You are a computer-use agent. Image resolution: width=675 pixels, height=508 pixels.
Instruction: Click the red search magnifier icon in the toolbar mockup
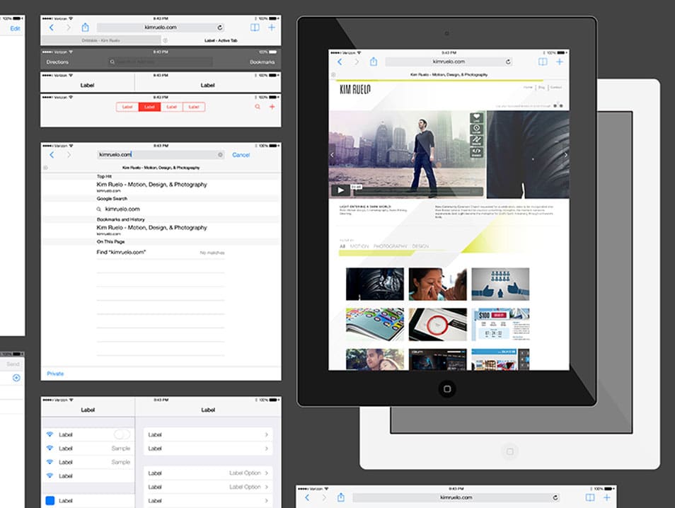(x=258, y=107)
